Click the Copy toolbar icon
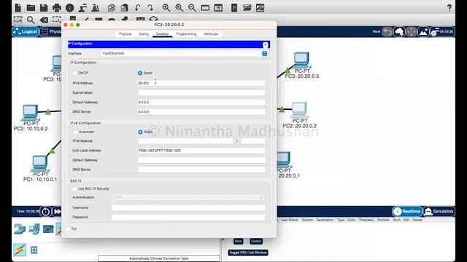 [x=112, y=8]
